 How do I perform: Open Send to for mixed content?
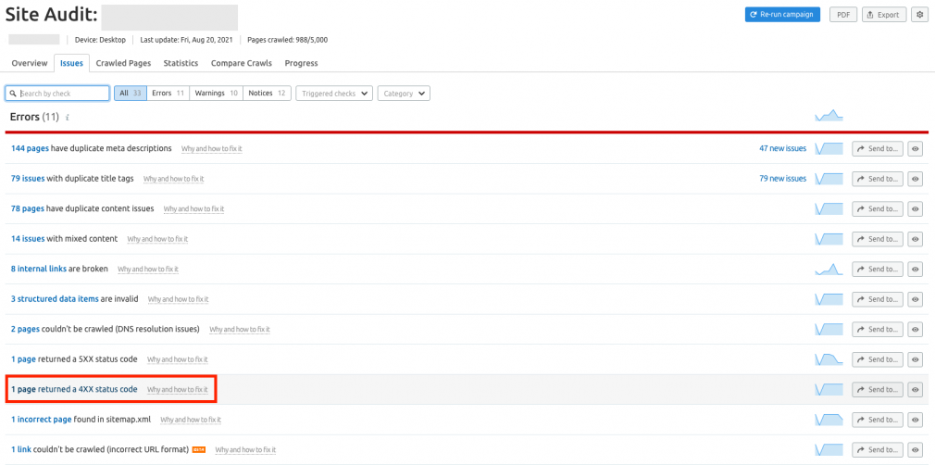(x=878, y=239)
